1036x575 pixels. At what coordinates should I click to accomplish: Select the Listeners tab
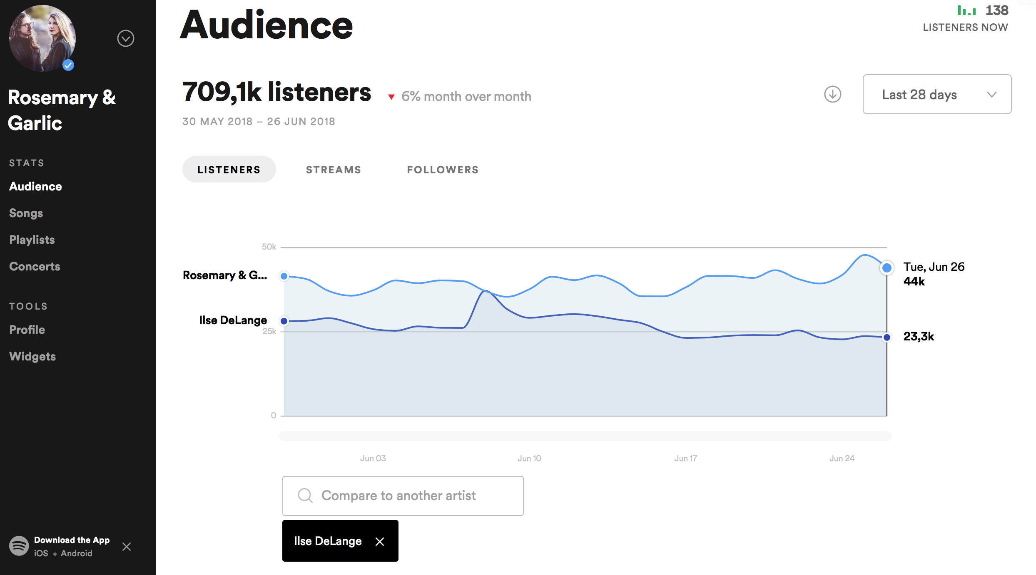point(229,170)
